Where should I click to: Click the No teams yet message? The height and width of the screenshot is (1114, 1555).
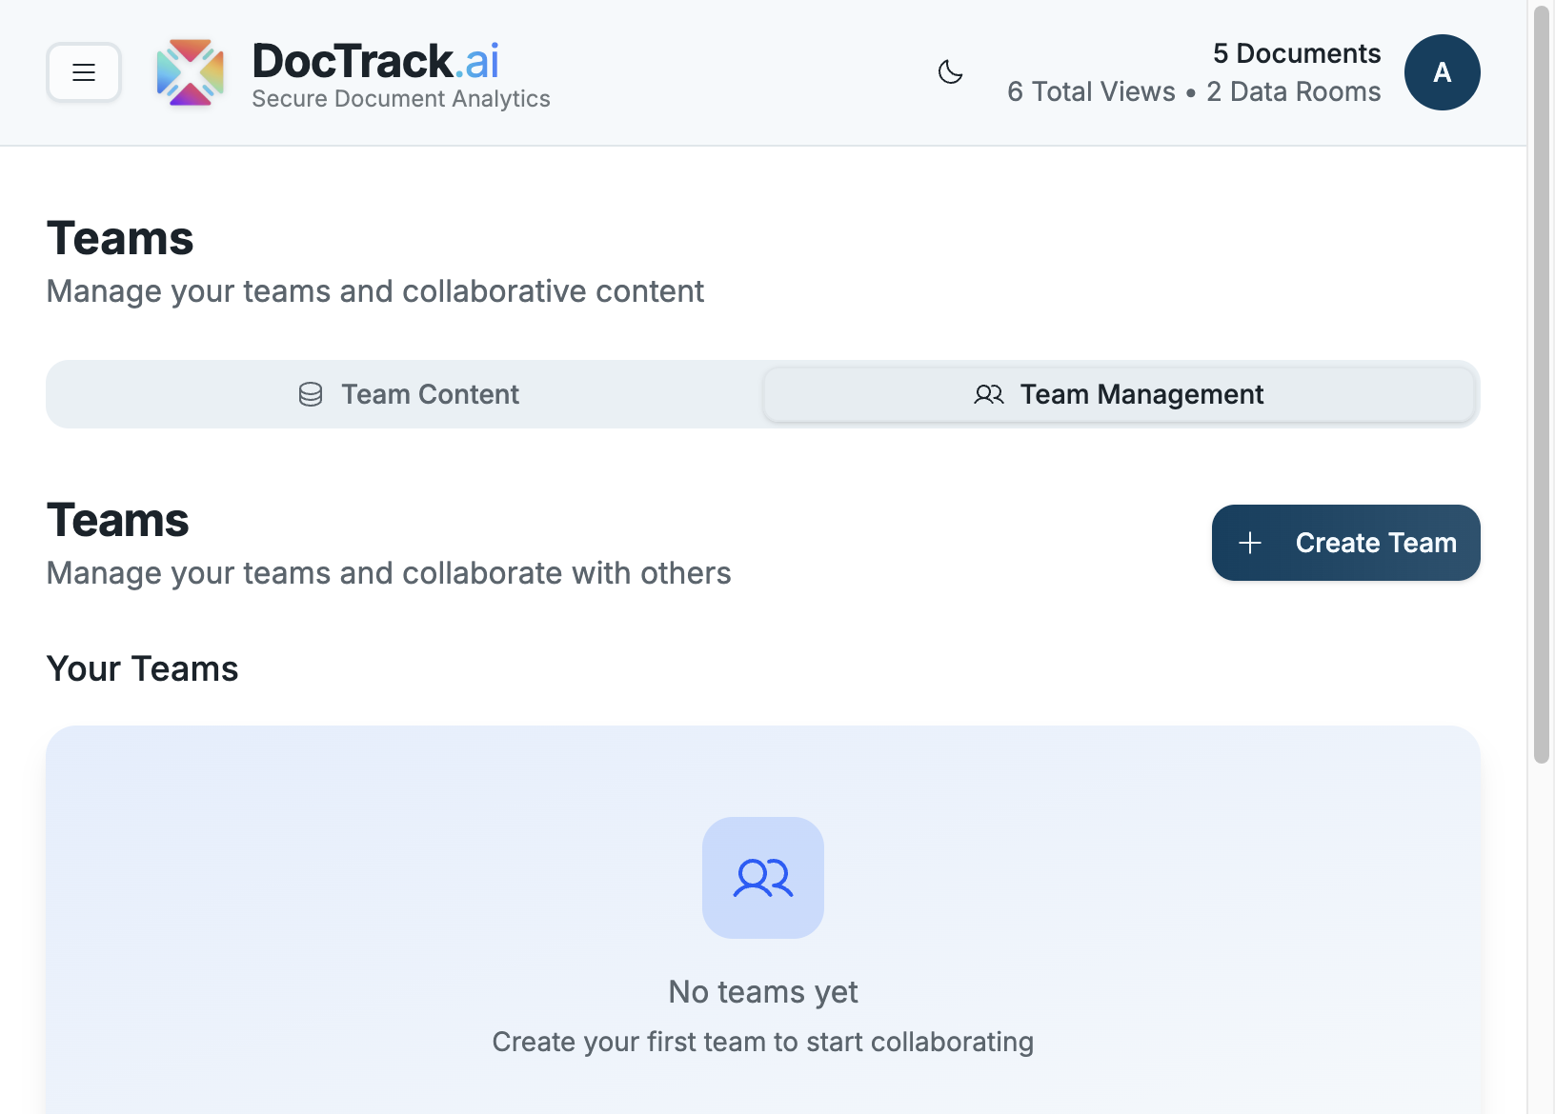click(x=763, y=992)
